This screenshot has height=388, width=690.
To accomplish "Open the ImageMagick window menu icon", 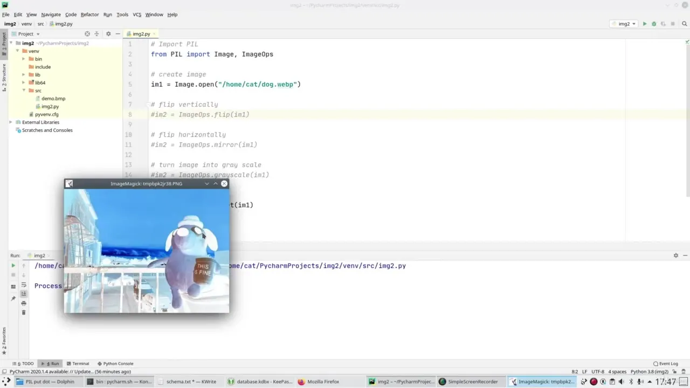I will click(x=69, y=184).
